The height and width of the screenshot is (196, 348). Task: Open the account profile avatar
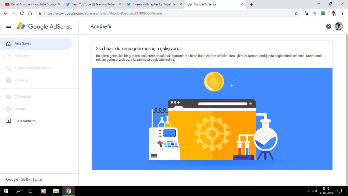[x=339, y=26]
